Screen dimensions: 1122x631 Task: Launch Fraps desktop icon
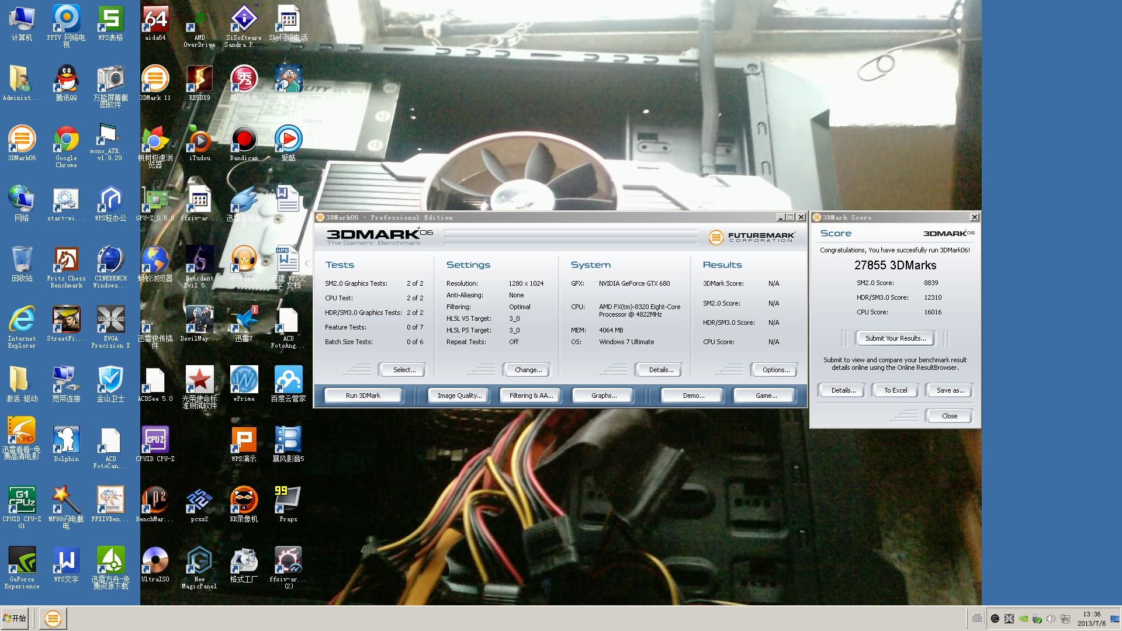[288, 504]
